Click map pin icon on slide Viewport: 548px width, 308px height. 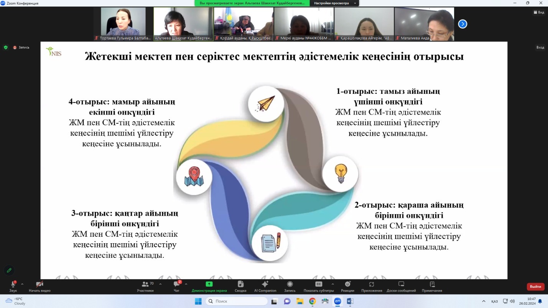tap(194, 177)
